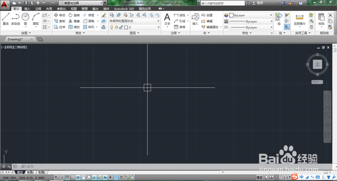Switch to the 插入 ribbon tab

(27, 9)
